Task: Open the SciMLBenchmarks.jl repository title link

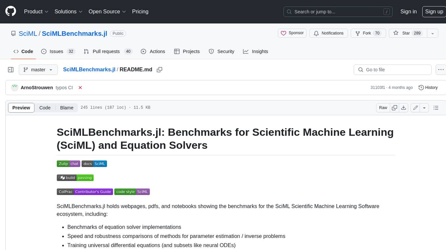Action: coord(74,33)
